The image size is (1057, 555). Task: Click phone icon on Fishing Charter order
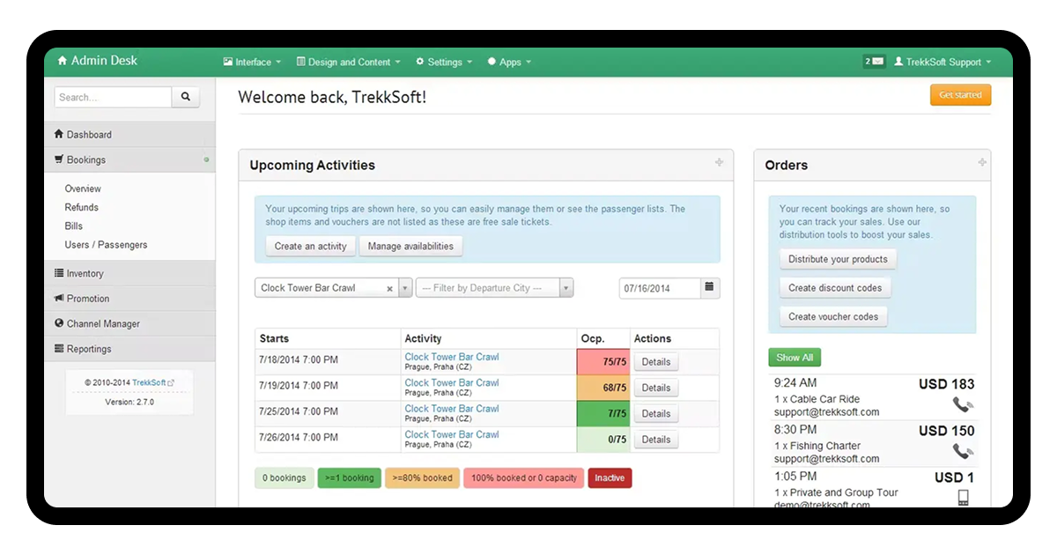[x=963, y=452]
